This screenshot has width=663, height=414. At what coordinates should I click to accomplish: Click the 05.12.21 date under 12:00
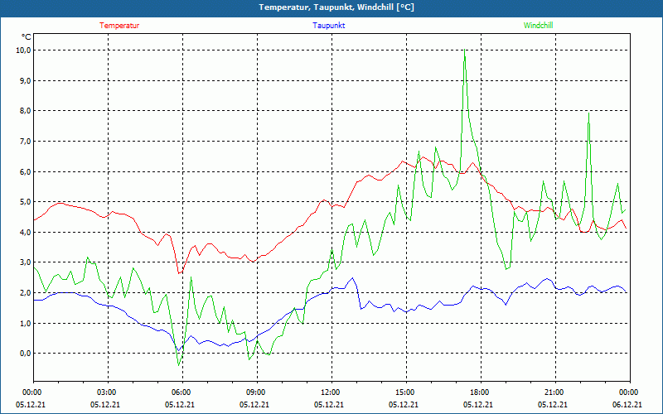tap(329, 404)
